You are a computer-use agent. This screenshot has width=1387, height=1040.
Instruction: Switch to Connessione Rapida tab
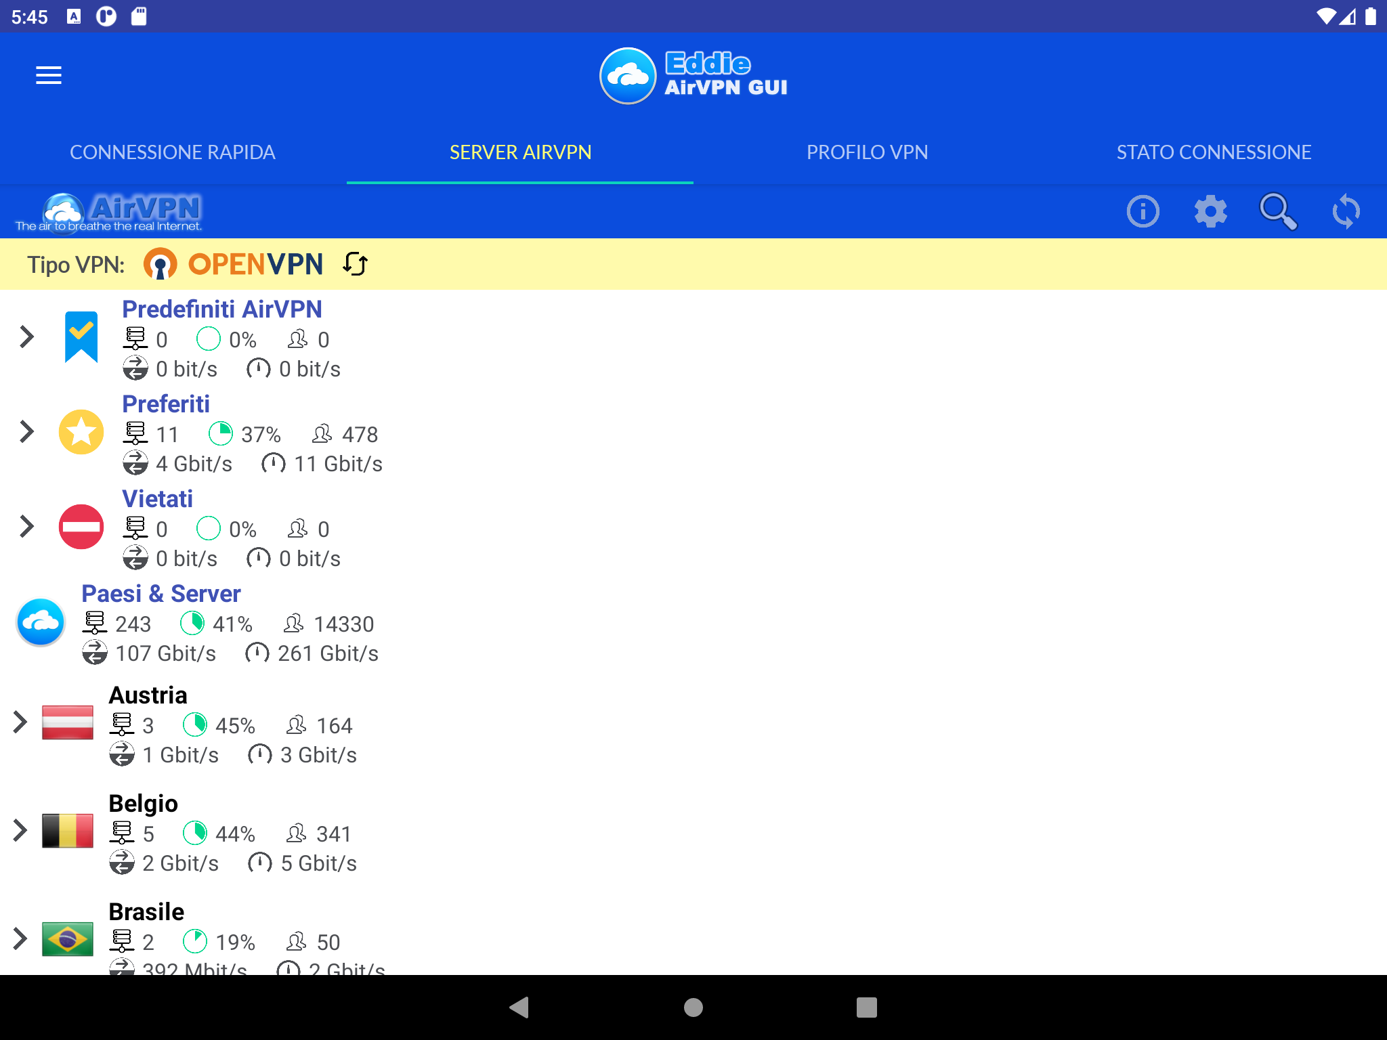click(x=173, y=152)
